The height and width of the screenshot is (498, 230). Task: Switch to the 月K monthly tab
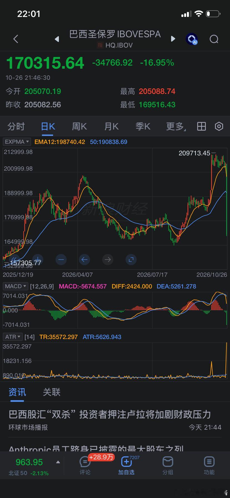click(111, 126)
